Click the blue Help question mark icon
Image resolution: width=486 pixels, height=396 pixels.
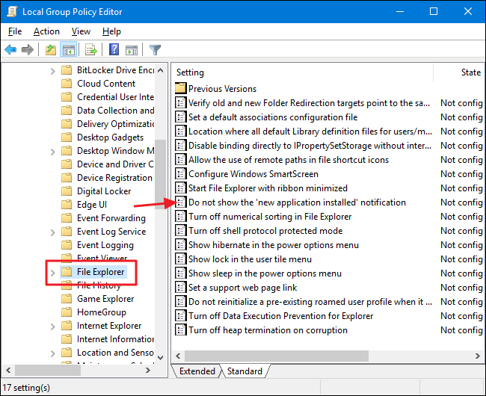(x=114, y=49)
